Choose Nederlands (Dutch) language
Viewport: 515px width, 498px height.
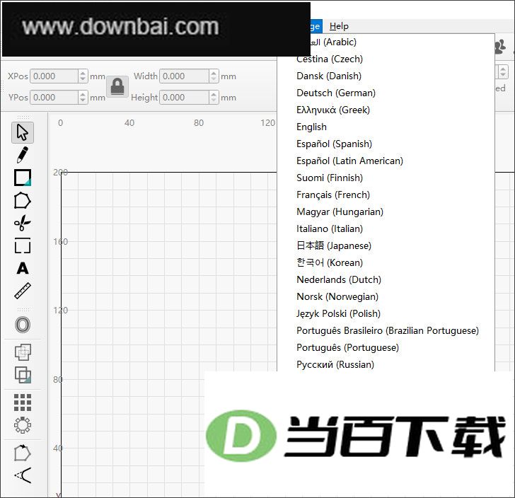(386, 279)
